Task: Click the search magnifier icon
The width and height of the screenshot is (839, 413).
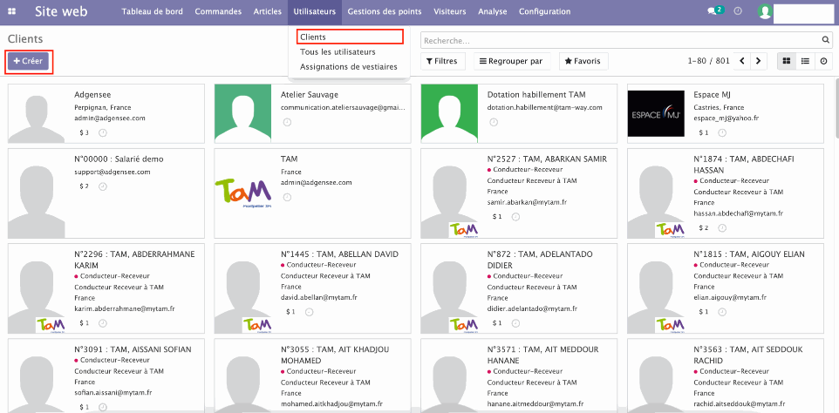Action: pyautogui.click(x=826, y=40)
